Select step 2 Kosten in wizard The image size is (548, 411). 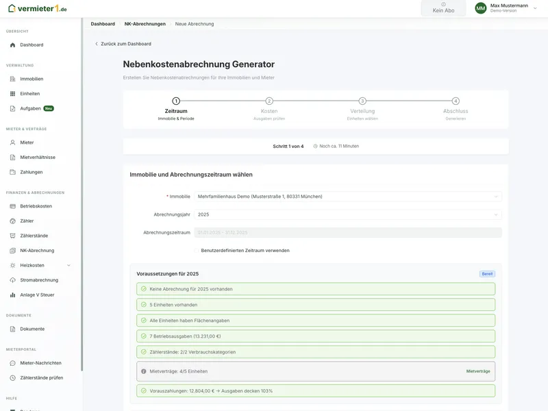pos(269,101)
